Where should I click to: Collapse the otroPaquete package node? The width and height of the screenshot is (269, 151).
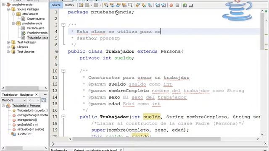[x=13, y=14]
